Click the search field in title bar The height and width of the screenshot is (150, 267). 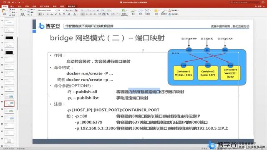[245, 2]
